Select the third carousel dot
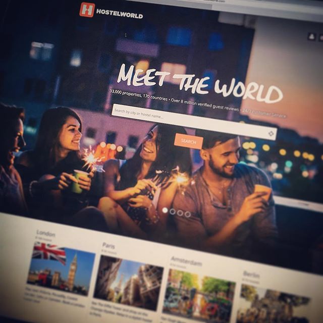 coord(180,213)
